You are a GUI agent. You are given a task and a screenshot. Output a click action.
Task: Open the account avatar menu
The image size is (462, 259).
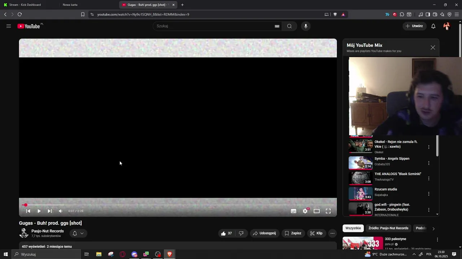coord(447,26)
